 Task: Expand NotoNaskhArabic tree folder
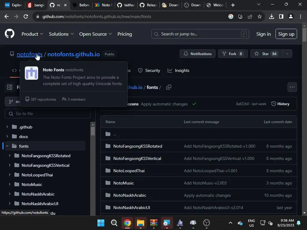(x=10, y=194)
